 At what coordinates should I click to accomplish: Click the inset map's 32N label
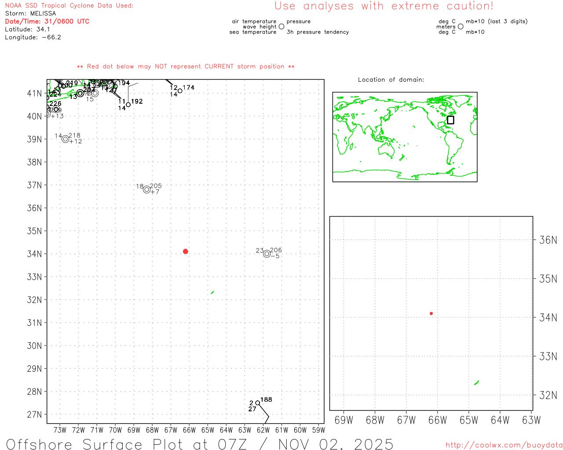click(548, 395)
